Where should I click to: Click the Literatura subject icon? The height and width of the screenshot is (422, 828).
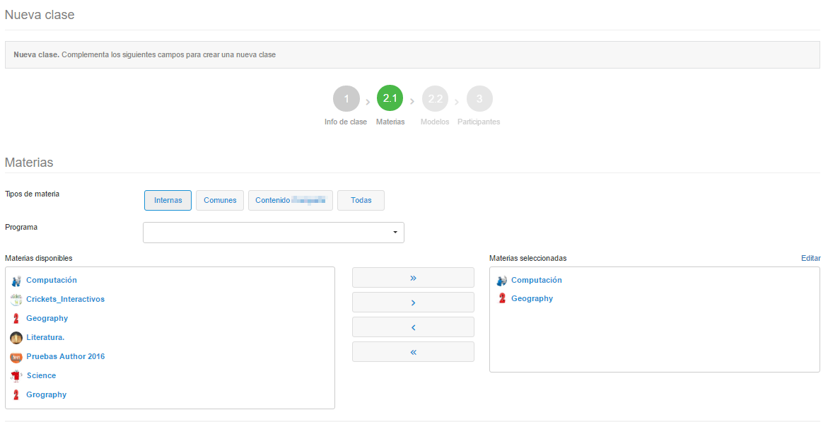[16, 338]
